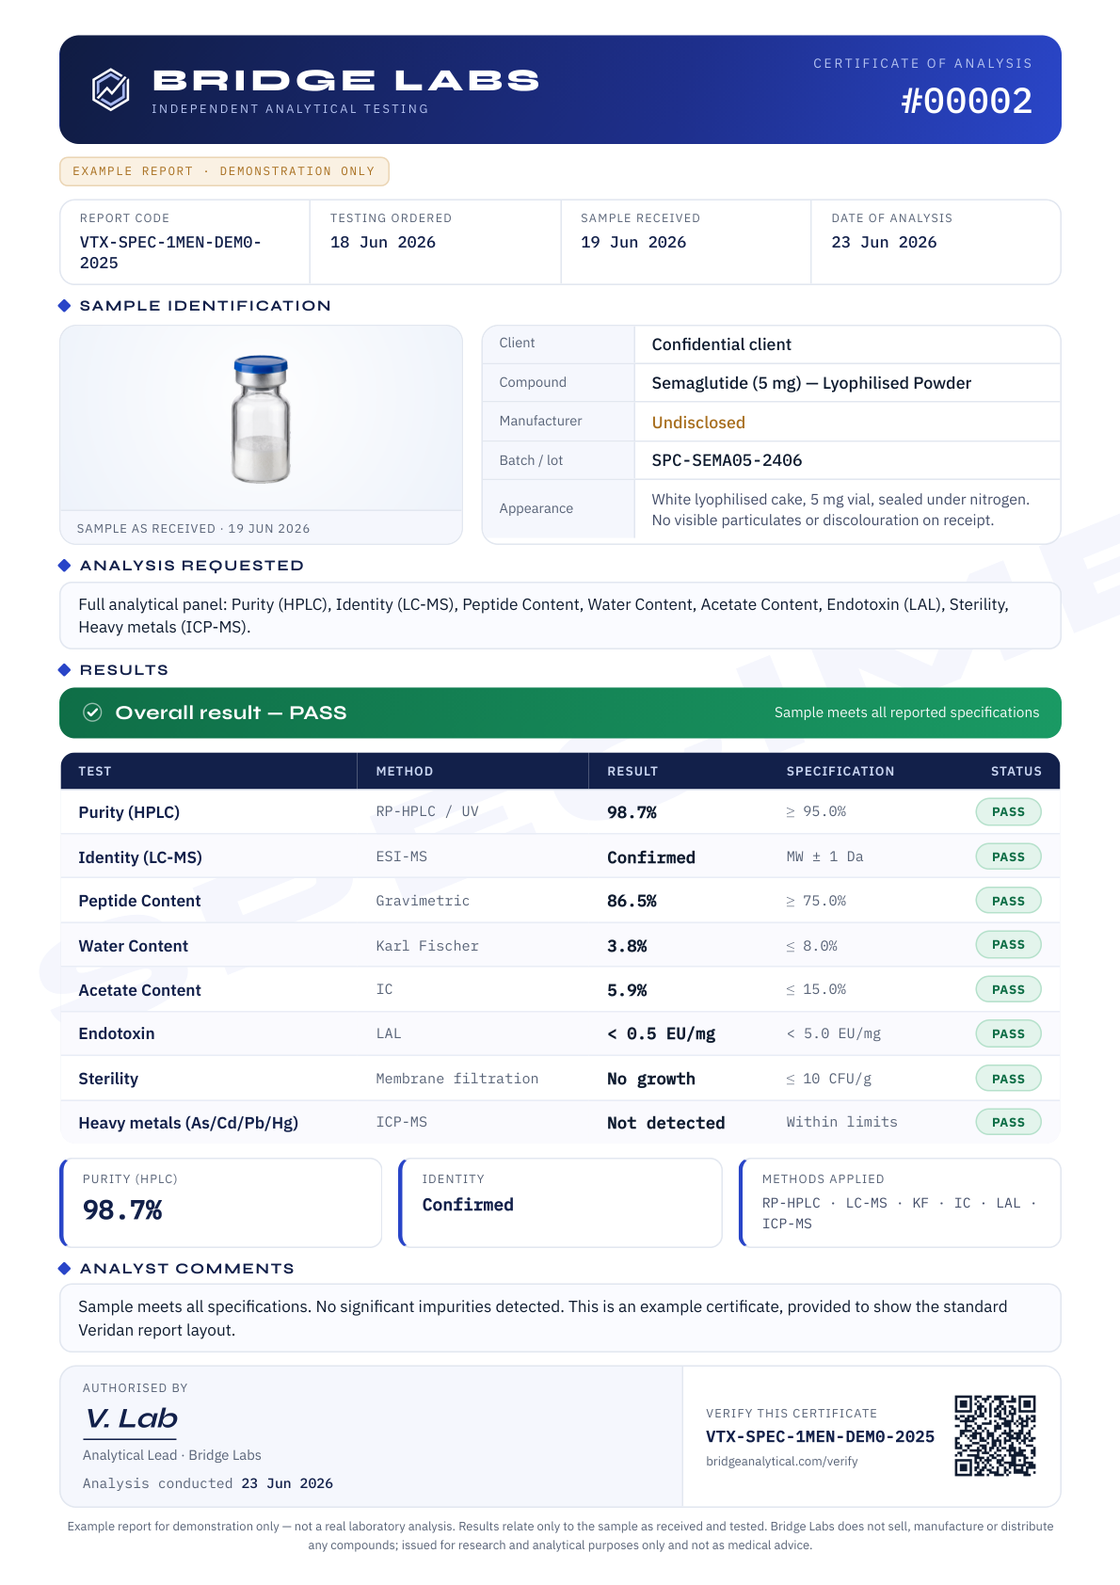This screenshot has width=1120, height=1585.
Task: Click the Confirmed identity result in table
Action: (651, 857)
